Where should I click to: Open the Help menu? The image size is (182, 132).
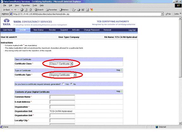[42, 5]
